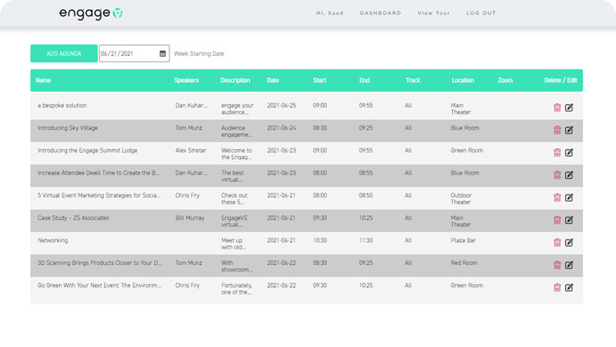Edit the 'Case Study – ZS Associates' row
Image resolution: width=616 pixels, height=347 pixels.
click(x=568, y=220)
